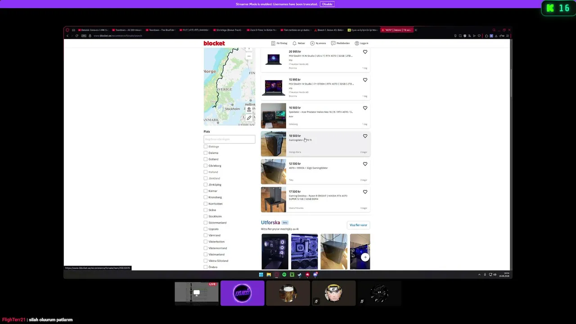
Task: Open the Notiser bell icon
Action: click(x=294, y=43)
